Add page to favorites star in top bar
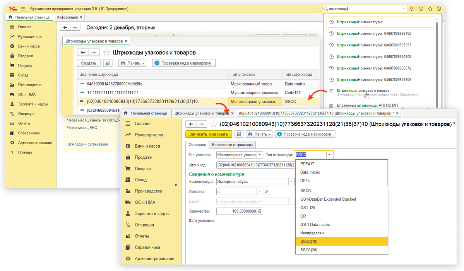 tap(430, 9)
